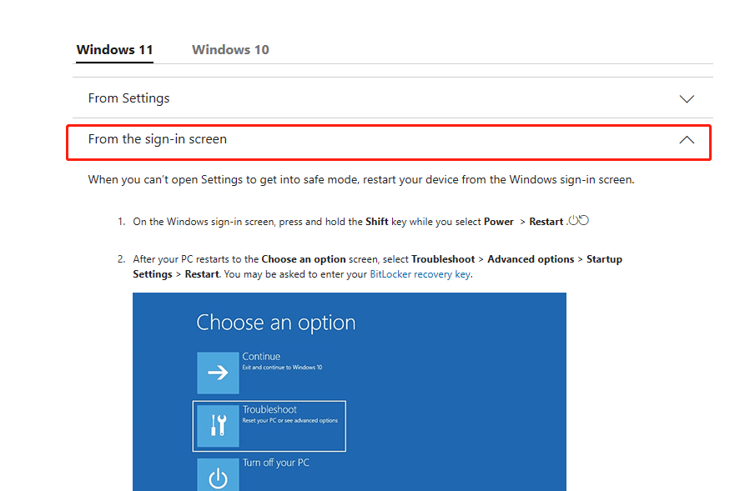Click the Troubleshoot tools icon tile
This screenshot has height=491, width=740.
click(218, 426)
